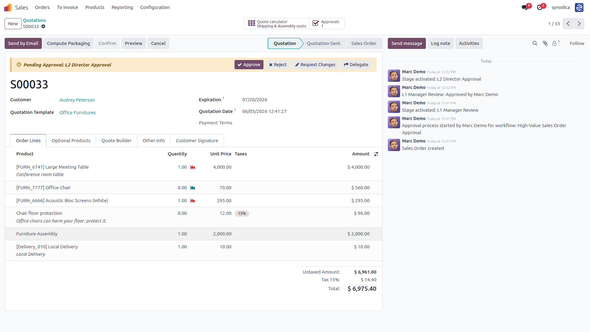Open the Orders menu

pos(42,7)
